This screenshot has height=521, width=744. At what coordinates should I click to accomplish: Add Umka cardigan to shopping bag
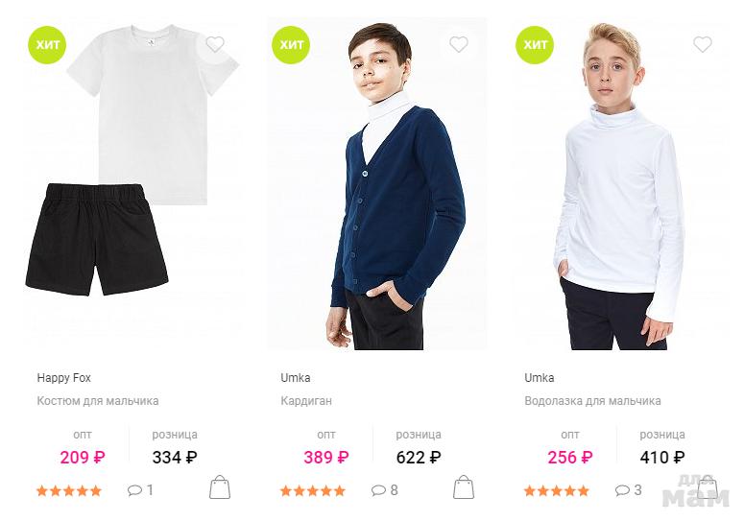464,486
